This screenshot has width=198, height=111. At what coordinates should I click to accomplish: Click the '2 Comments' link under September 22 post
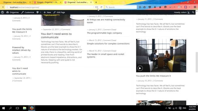pos(65,29)
